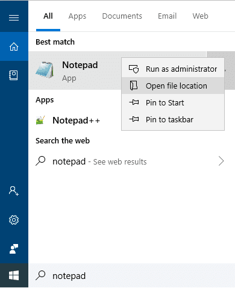Click the search icon in the search box
Screen dimensions: 235x288
tap(40, 275)
